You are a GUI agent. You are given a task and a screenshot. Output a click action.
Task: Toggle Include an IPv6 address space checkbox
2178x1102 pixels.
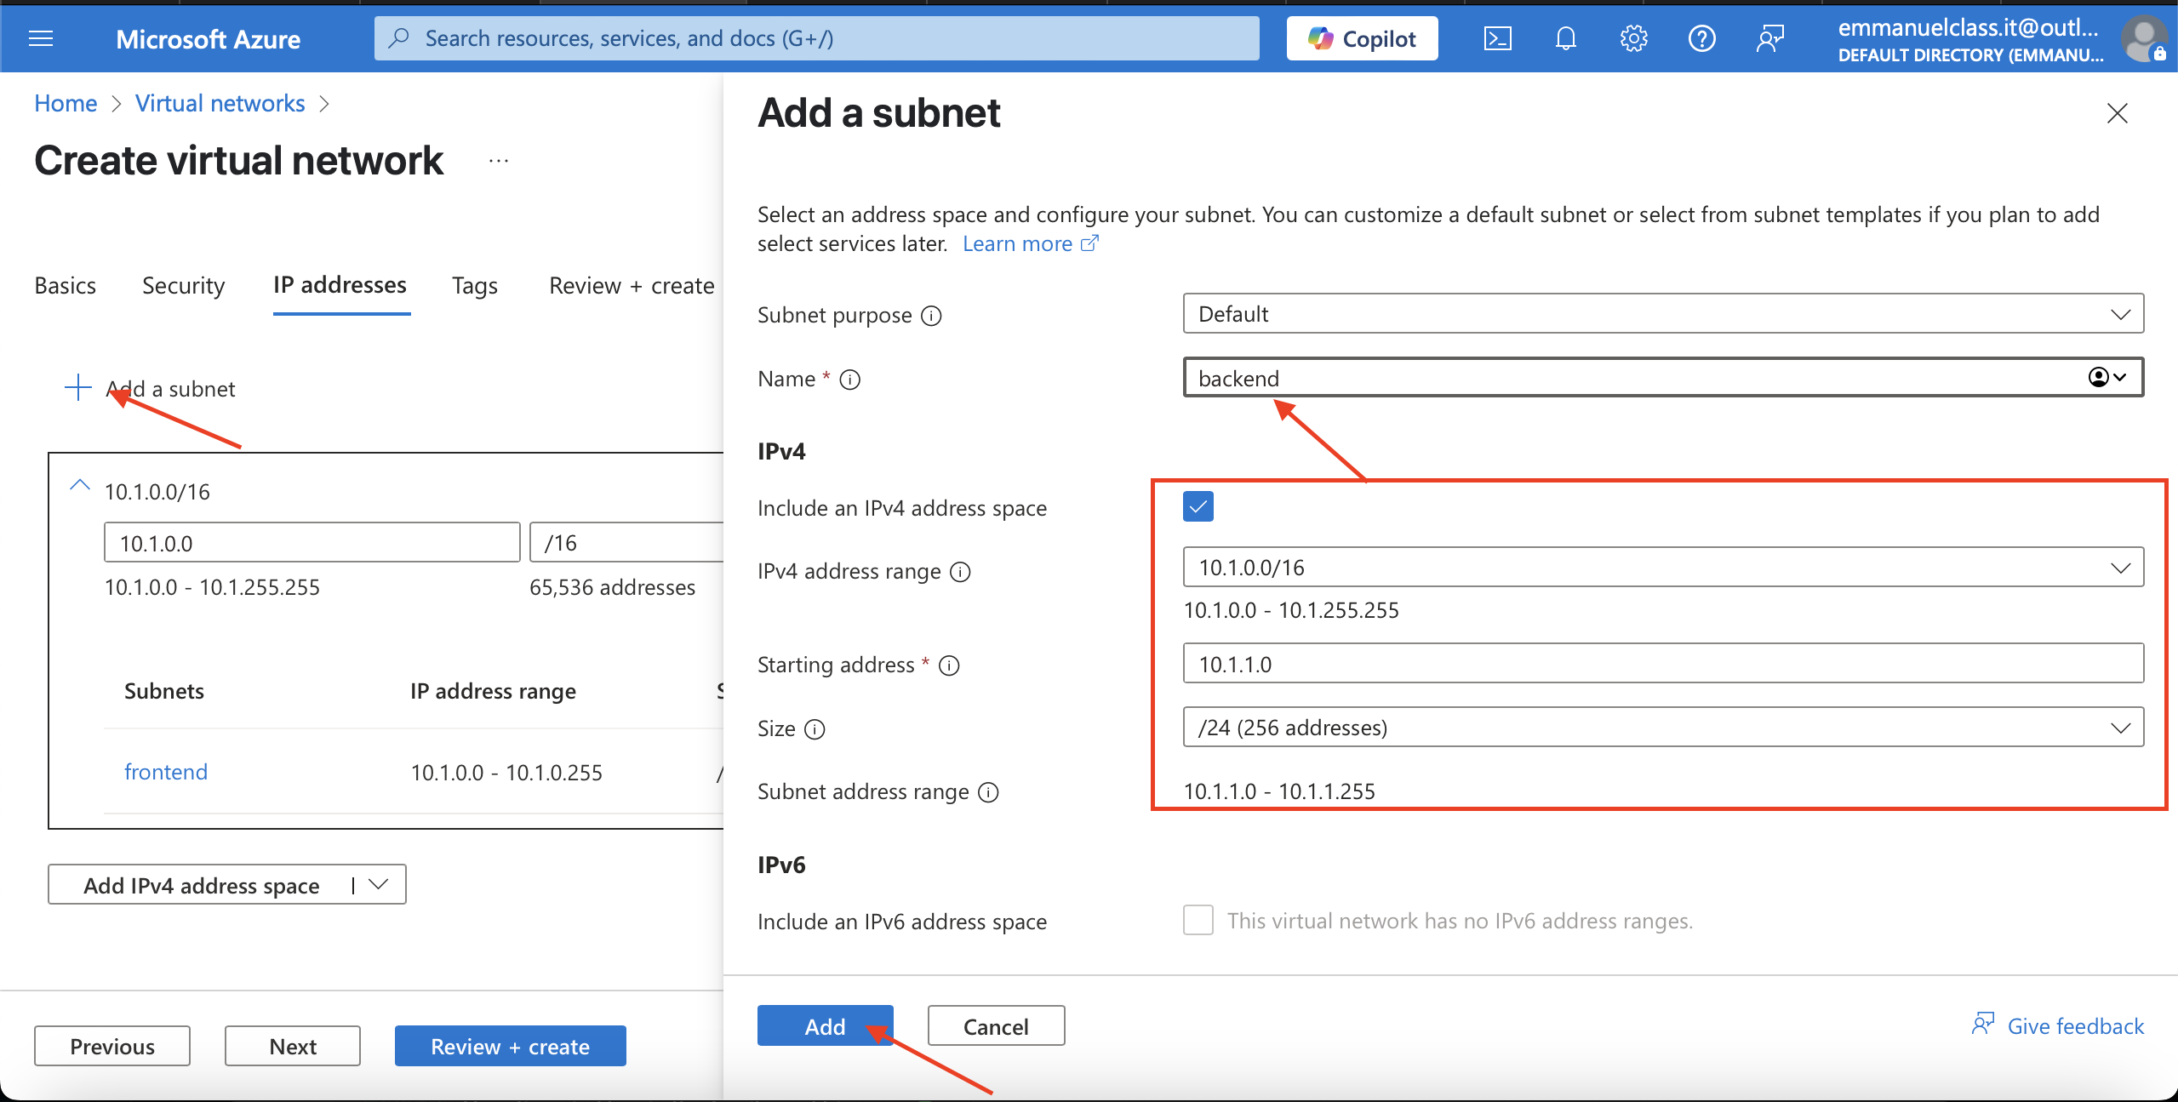pyautogui.click(x=1198, y=920)
